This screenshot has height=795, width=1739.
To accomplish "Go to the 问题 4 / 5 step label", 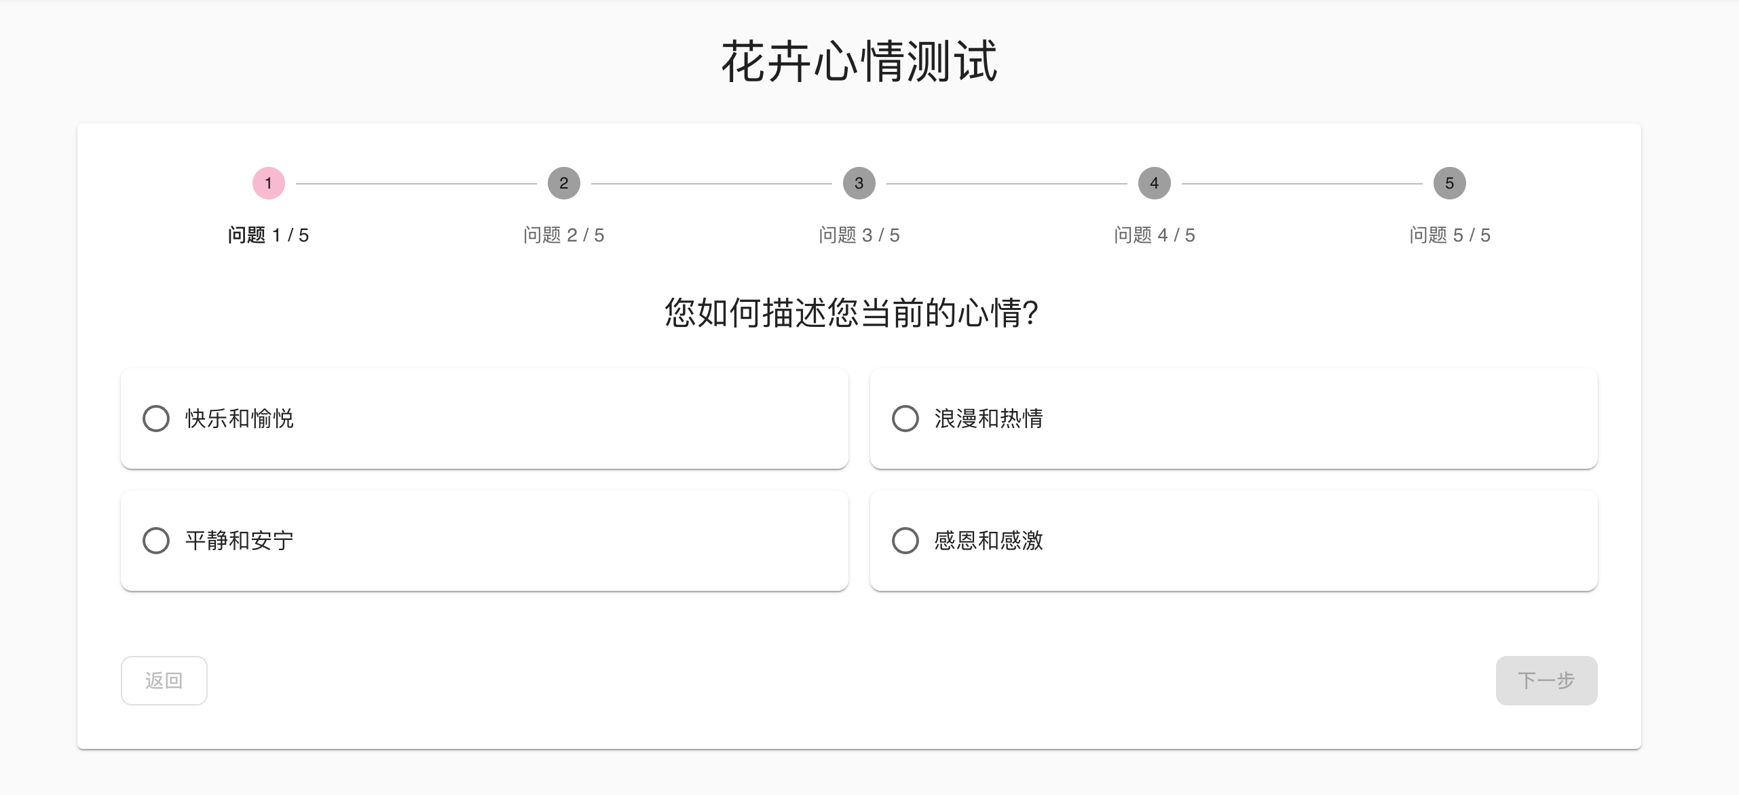I will click(x=1155, y=235).
